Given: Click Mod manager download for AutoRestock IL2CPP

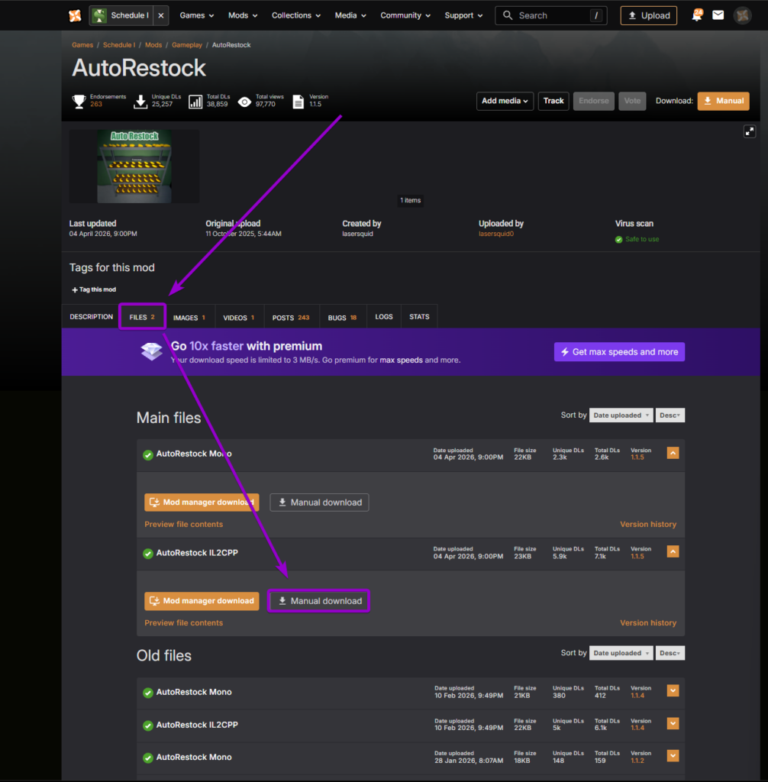Looking at the screenshot, I should (202, 601).
